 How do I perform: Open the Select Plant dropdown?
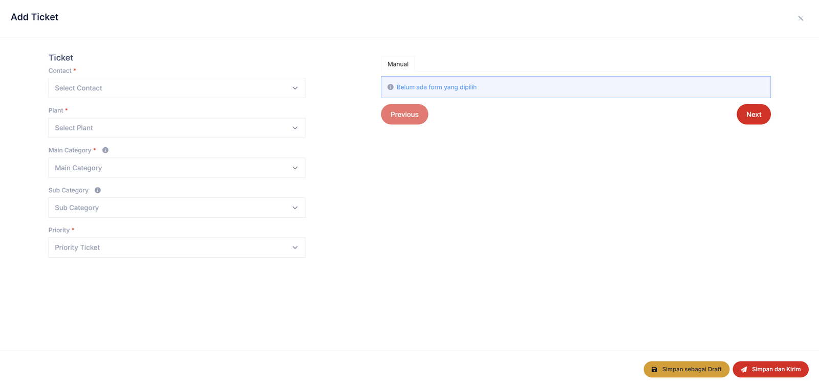[x=169, y=128]
